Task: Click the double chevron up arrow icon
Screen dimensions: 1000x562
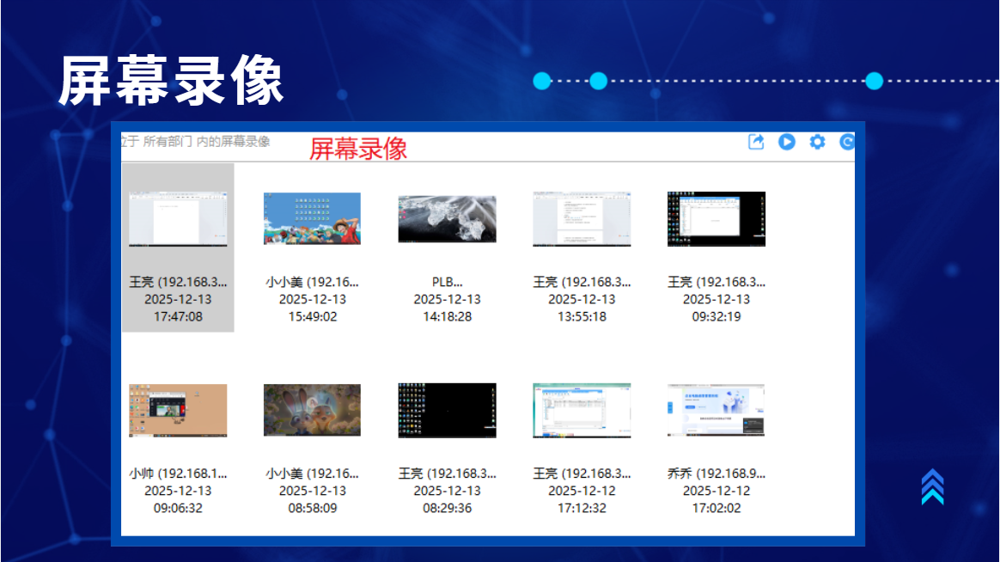Action: coord(932,486)
